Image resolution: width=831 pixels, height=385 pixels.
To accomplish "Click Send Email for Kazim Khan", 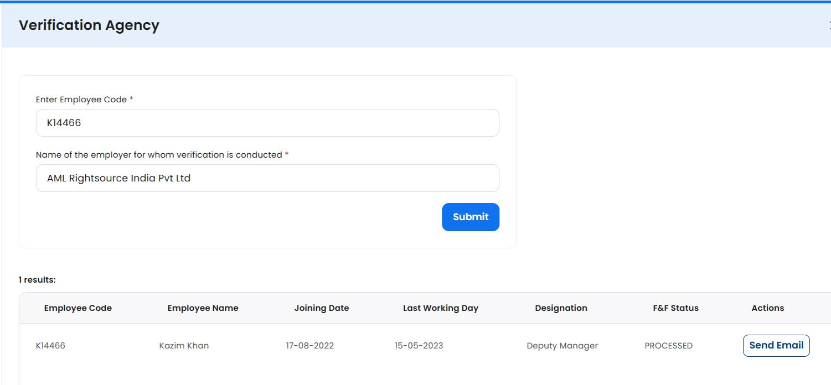I will 776,346.
